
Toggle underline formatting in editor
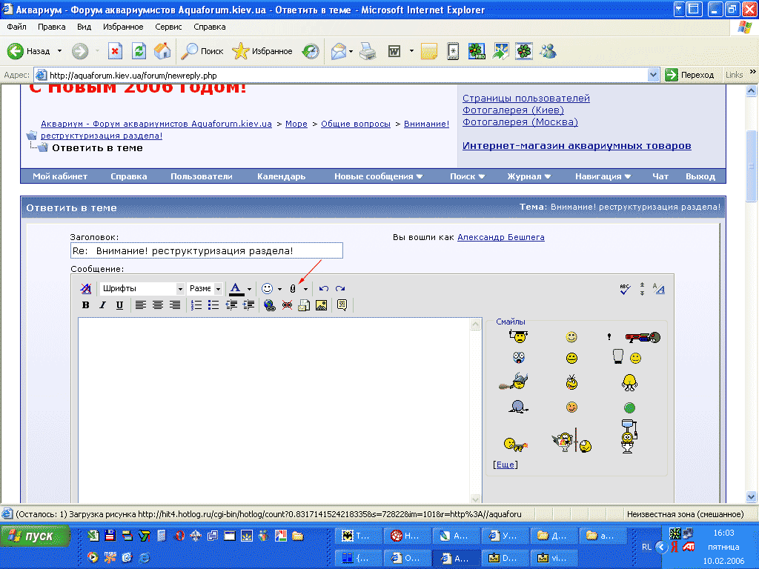[119, 305]
